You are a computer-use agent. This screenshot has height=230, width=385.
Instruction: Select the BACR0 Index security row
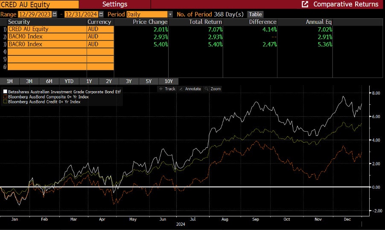(47, 44)
